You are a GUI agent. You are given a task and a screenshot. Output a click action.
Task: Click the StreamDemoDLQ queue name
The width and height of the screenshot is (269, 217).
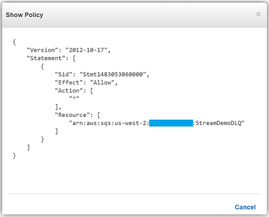219,123
